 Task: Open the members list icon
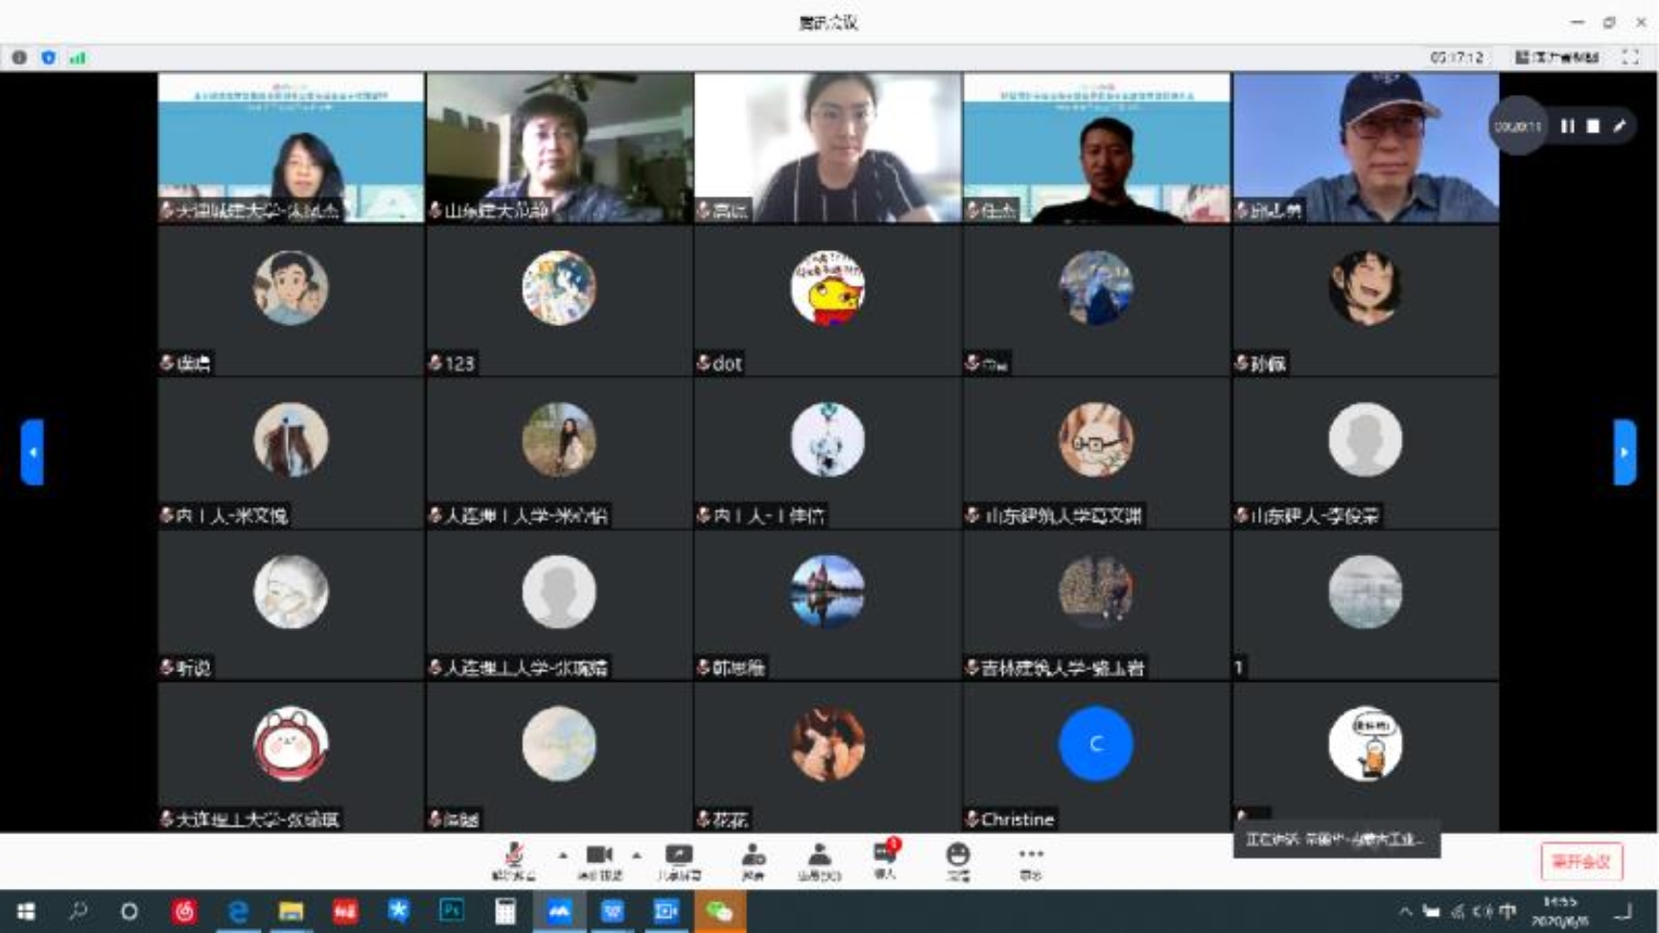tap(819, 859)
